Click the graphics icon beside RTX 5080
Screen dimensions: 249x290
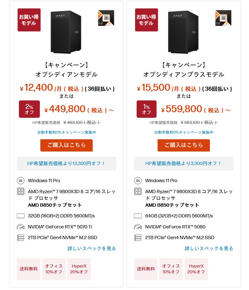tap(138, 227)
